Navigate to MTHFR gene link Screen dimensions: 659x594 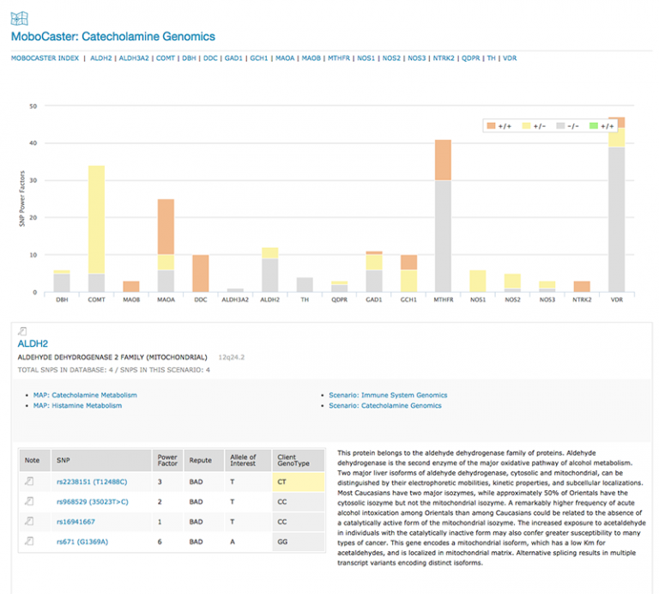339,58
